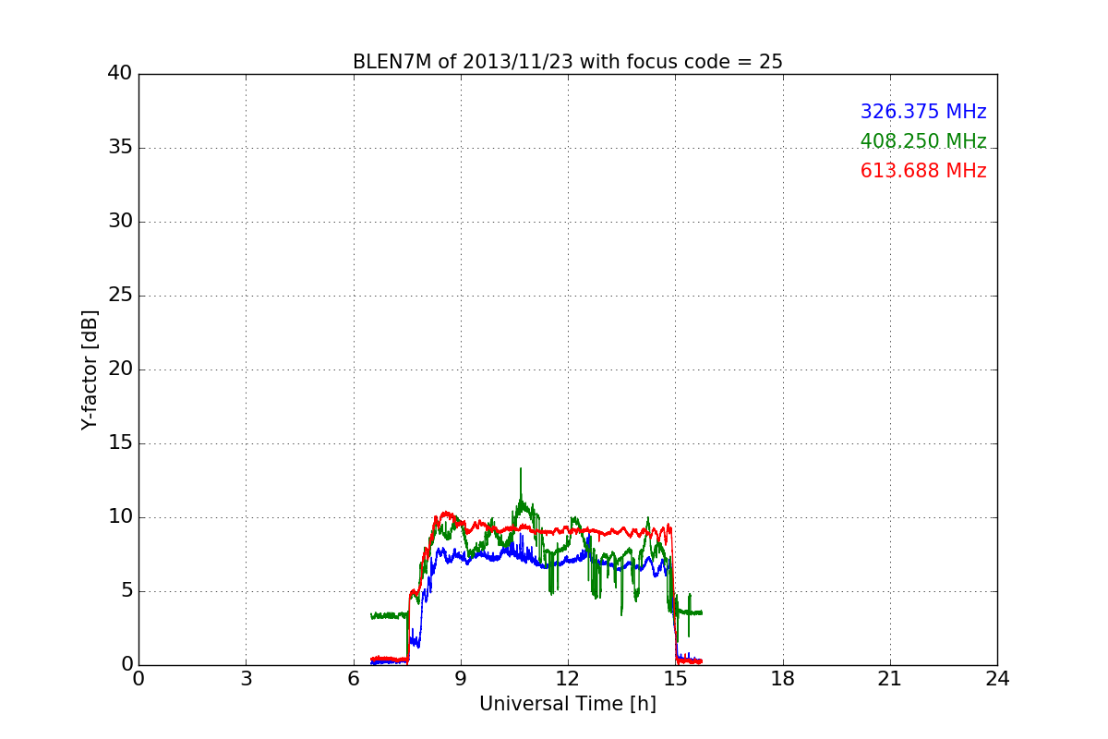Click y-axis tick value 30

(120, 222)
